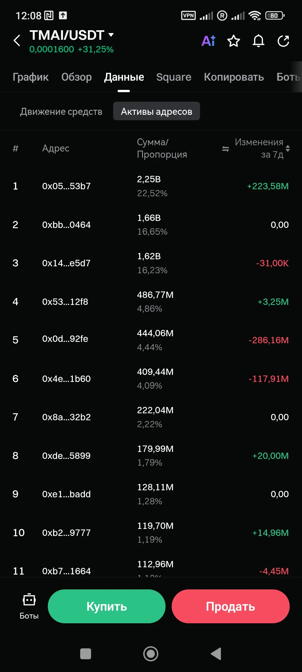Tap the share icon in header
The image size is (302, 672).
(x=283, y=41)
